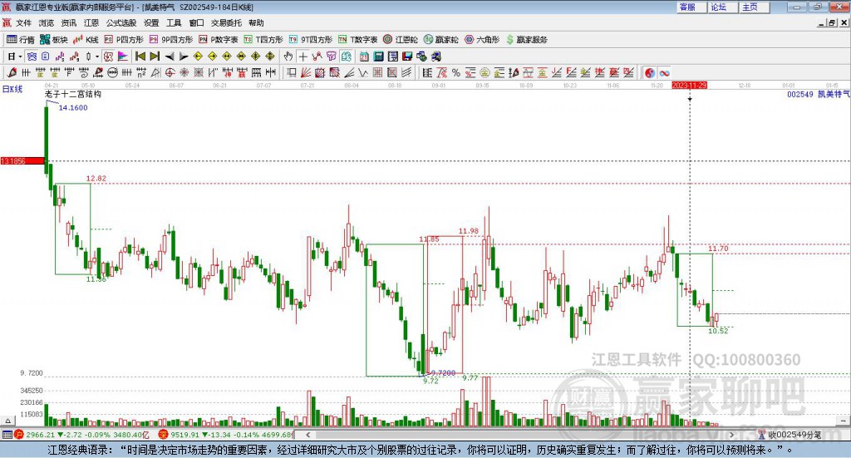Click the status bar grid icon beside 沪
The height and width of the screenshot is (458, 851).
click(x=7, y=435)
